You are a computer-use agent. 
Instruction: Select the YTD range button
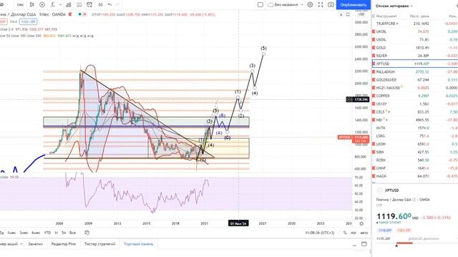tap(47, 233)
